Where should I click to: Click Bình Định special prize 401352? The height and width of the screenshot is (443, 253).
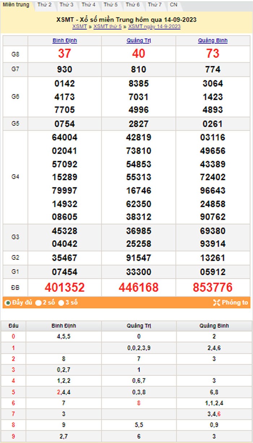65,287
